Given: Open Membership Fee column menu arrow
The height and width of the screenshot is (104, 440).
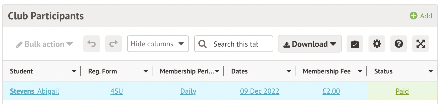Looking at the screenshot, I should coord(360,71).
